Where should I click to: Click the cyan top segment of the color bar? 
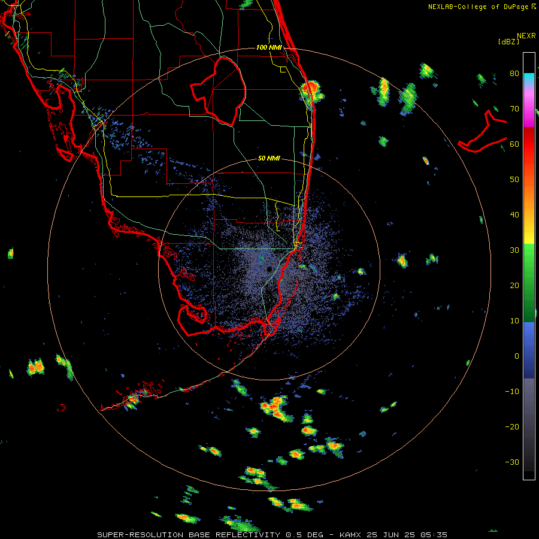(529, 79)
